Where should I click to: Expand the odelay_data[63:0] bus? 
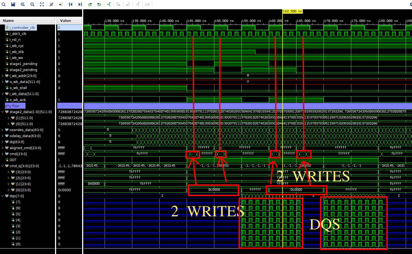tap(2, 136)
